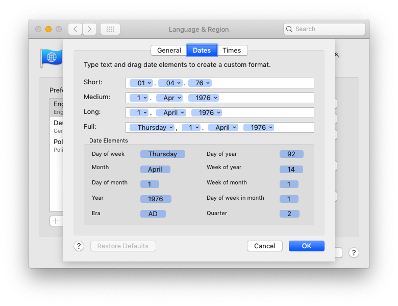
Task: Open the show-all grid icon in toolbar
Action: pos(110,29)
